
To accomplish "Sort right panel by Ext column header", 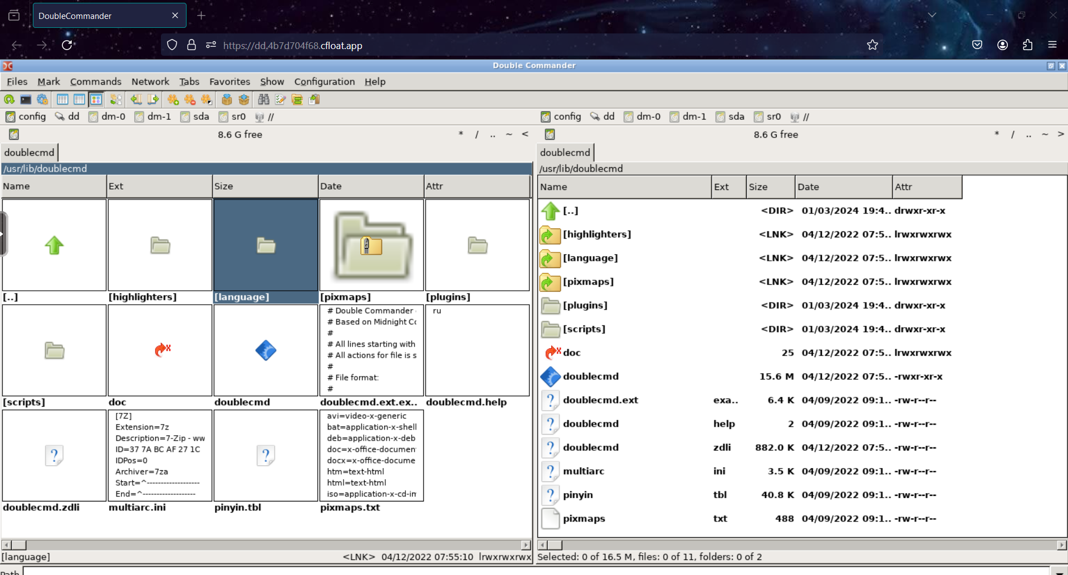I will click(728, 187).
